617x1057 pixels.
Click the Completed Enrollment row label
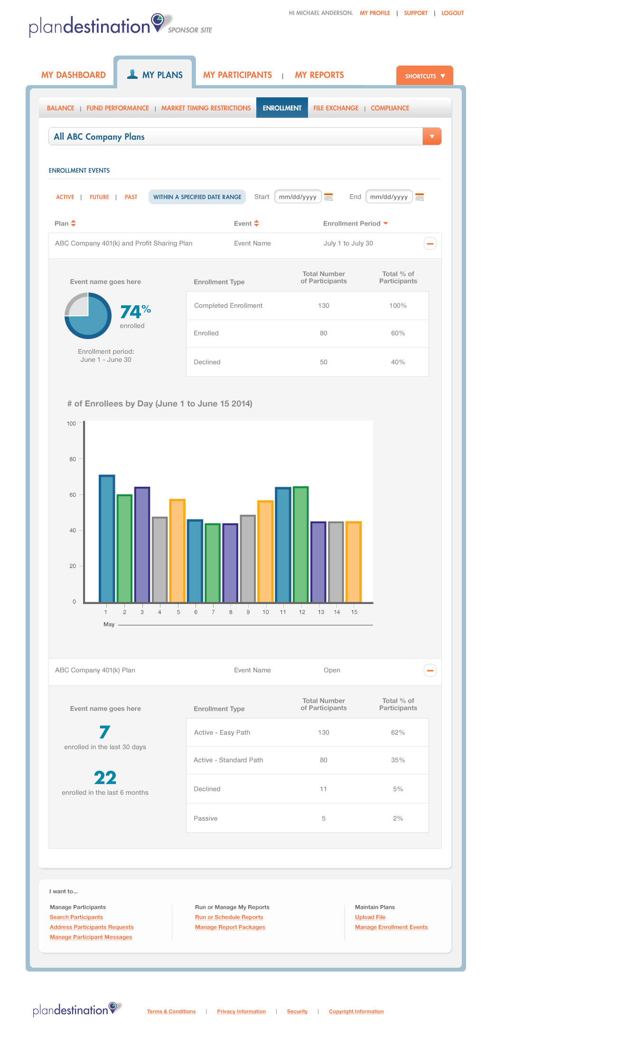(x=228, y=306)
